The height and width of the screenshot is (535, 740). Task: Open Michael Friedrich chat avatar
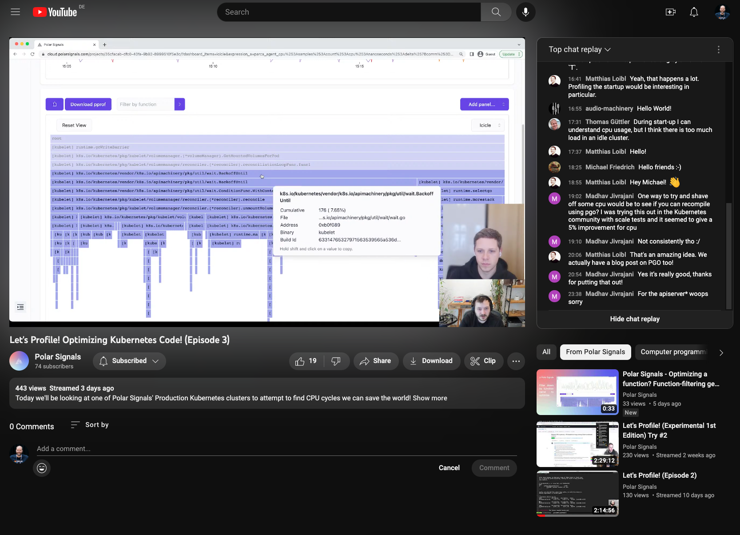click(554, 167)
